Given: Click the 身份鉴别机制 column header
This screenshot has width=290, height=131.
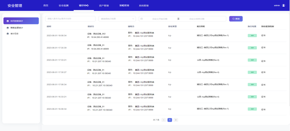Looking at the screenshot, I should tap(268, 27).
